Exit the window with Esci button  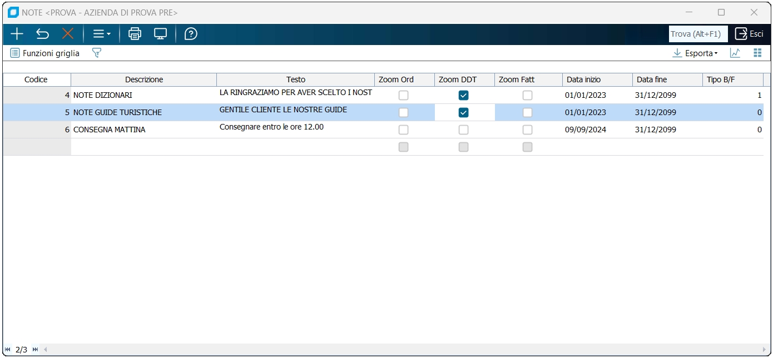coord(749,34)
